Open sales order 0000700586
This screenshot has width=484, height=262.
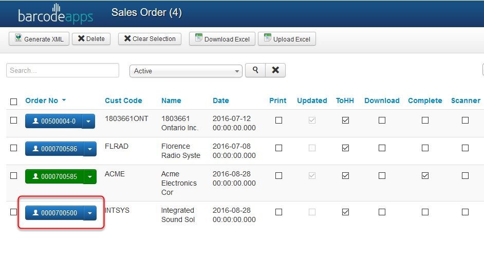pyautogui.click(x=53, y=149)
